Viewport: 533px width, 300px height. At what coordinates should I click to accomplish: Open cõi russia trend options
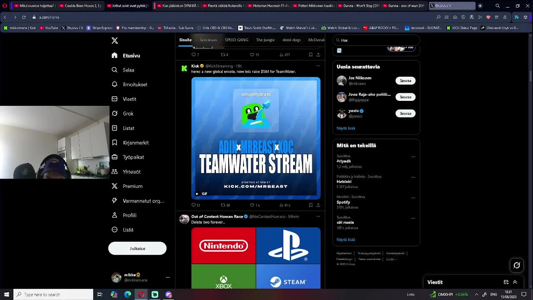(x=413, y=218)
